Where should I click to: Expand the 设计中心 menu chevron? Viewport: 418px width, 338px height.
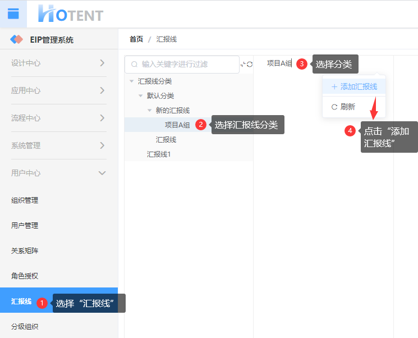click(102, 63)
